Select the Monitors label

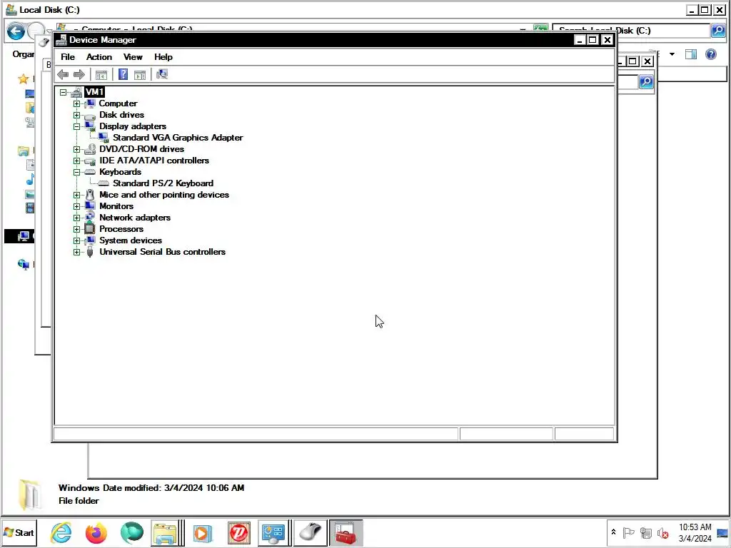pos(116,206)
